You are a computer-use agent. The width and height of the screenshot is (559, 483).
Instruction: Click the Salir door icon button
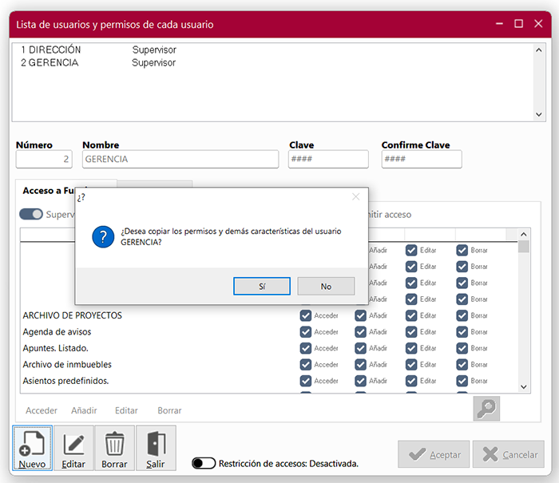click(x=156, y=448)
